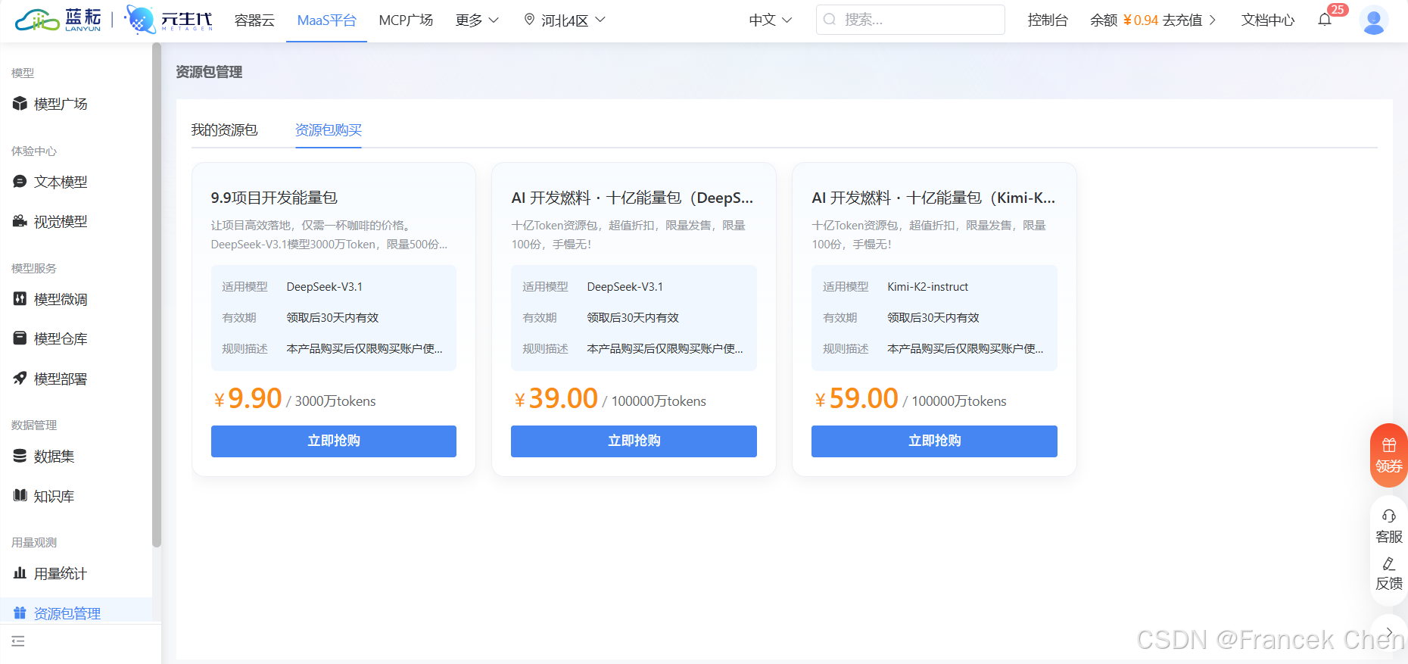Click the search magnifier icon
Screen dimensions: 1408x664
pos(830,20)
